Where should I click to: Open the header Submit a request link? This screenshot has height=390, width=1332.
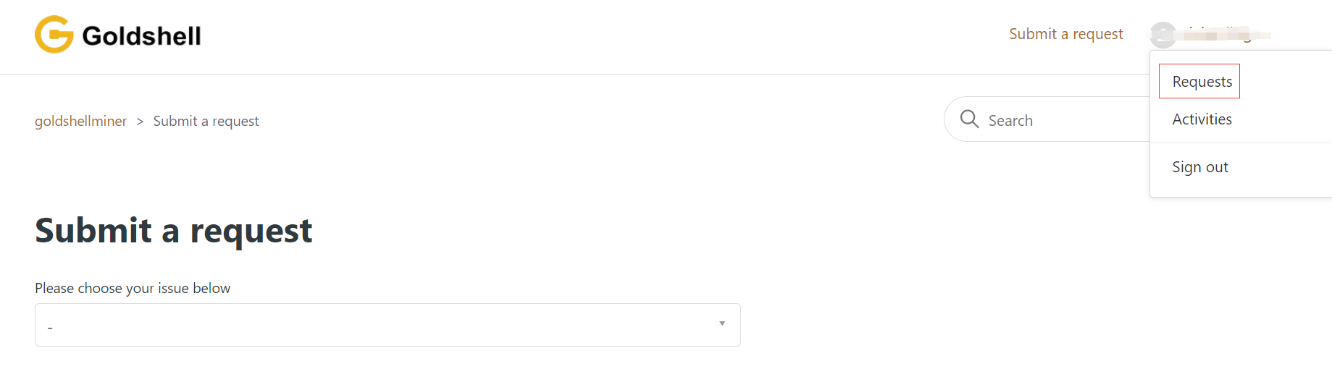[1065, 34]
